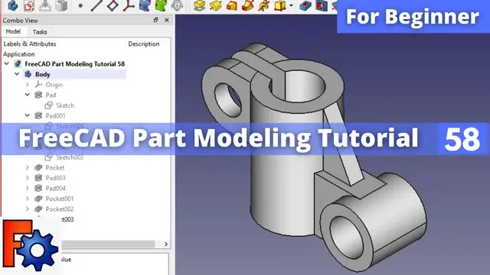
Task: Select the Body item in the tree
Action: point(43,74)
